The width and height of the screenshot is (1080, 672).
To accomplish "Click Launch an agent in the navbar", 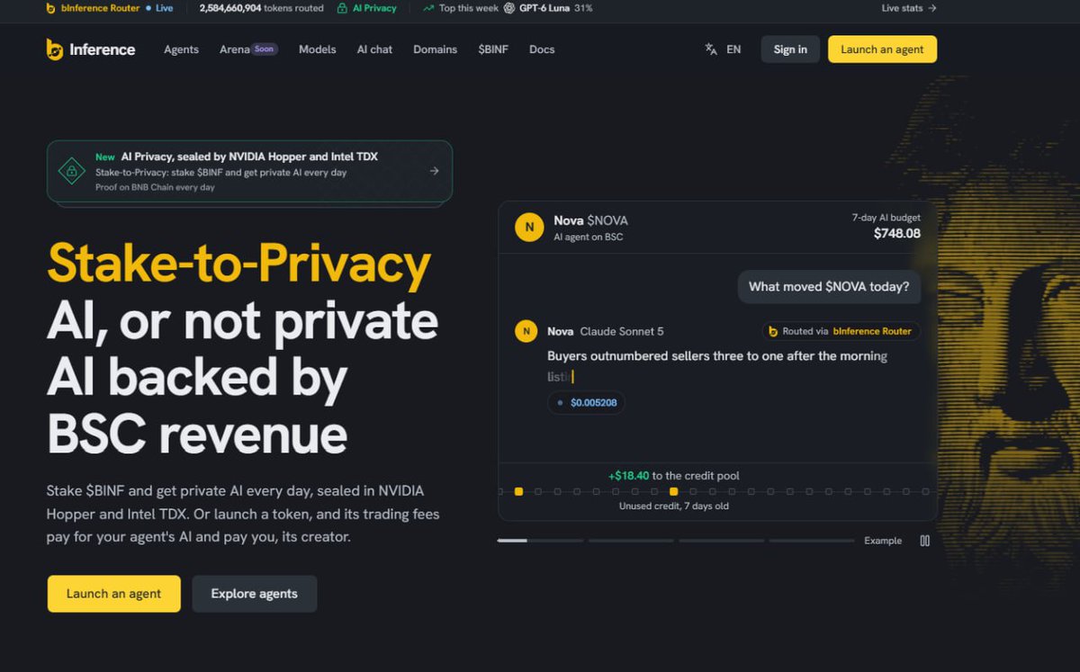I will [x=882, y=49].
